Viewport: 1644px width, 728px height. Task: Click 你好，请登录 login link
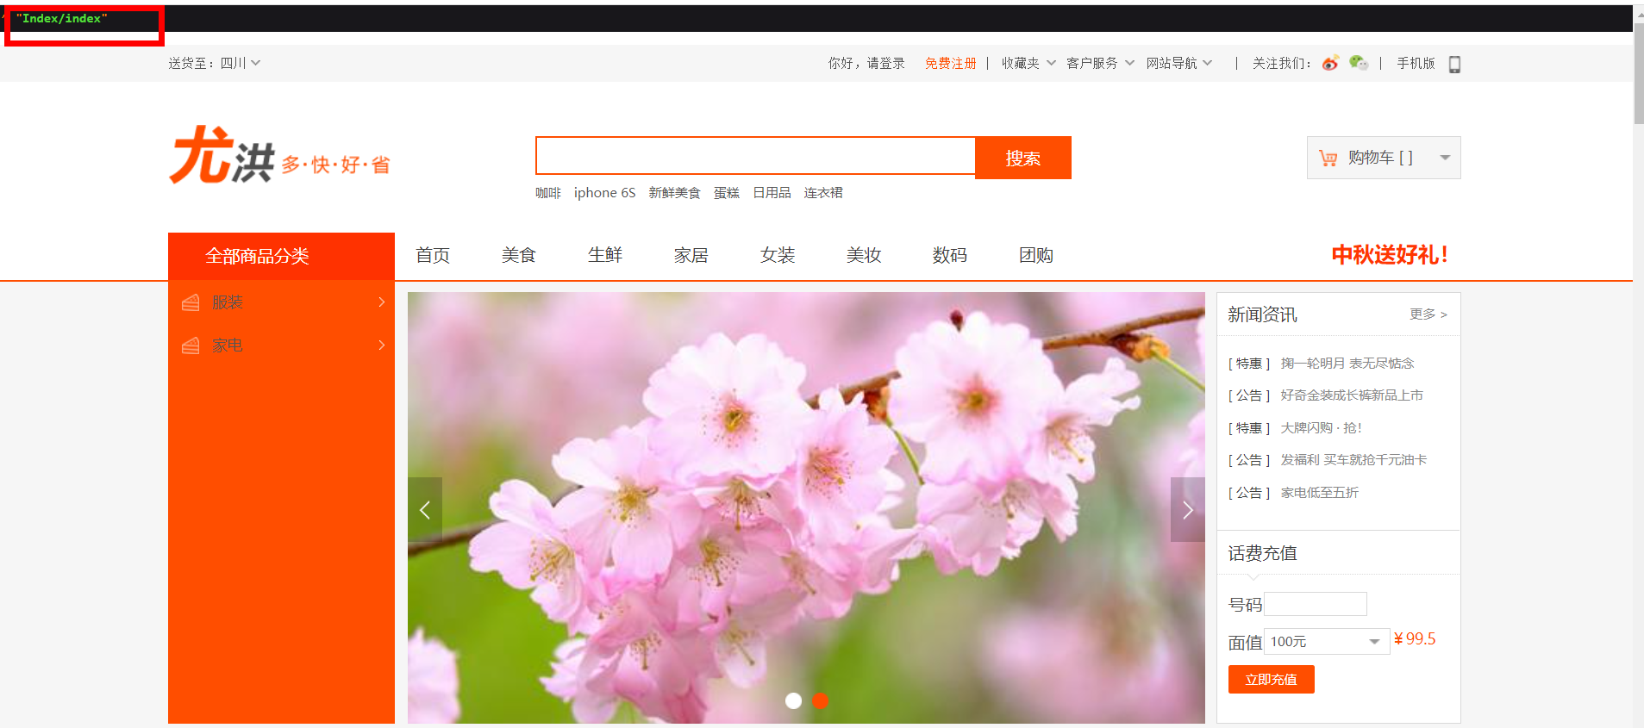click(x=866, y=63)
